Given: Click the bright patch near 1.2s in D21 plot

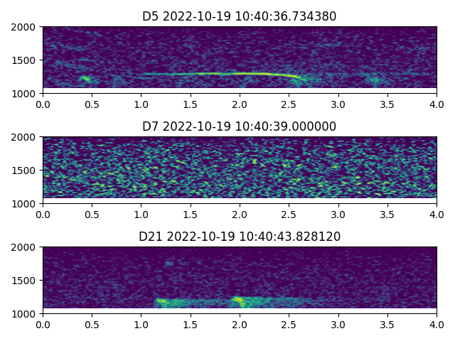Looking at the screenshot, I should coord(163,303).
